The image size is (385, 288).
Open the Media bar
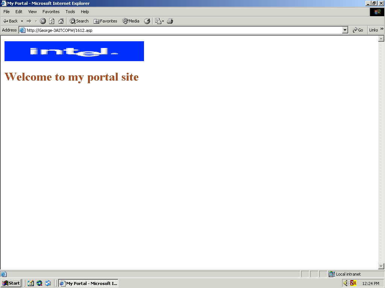(x=131, y=21)
